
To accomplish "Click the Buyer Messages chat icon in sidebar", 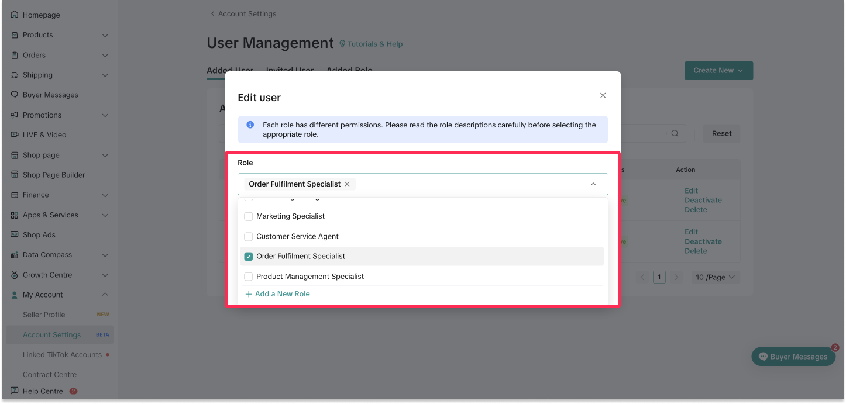I will click(x=15, y=95).
